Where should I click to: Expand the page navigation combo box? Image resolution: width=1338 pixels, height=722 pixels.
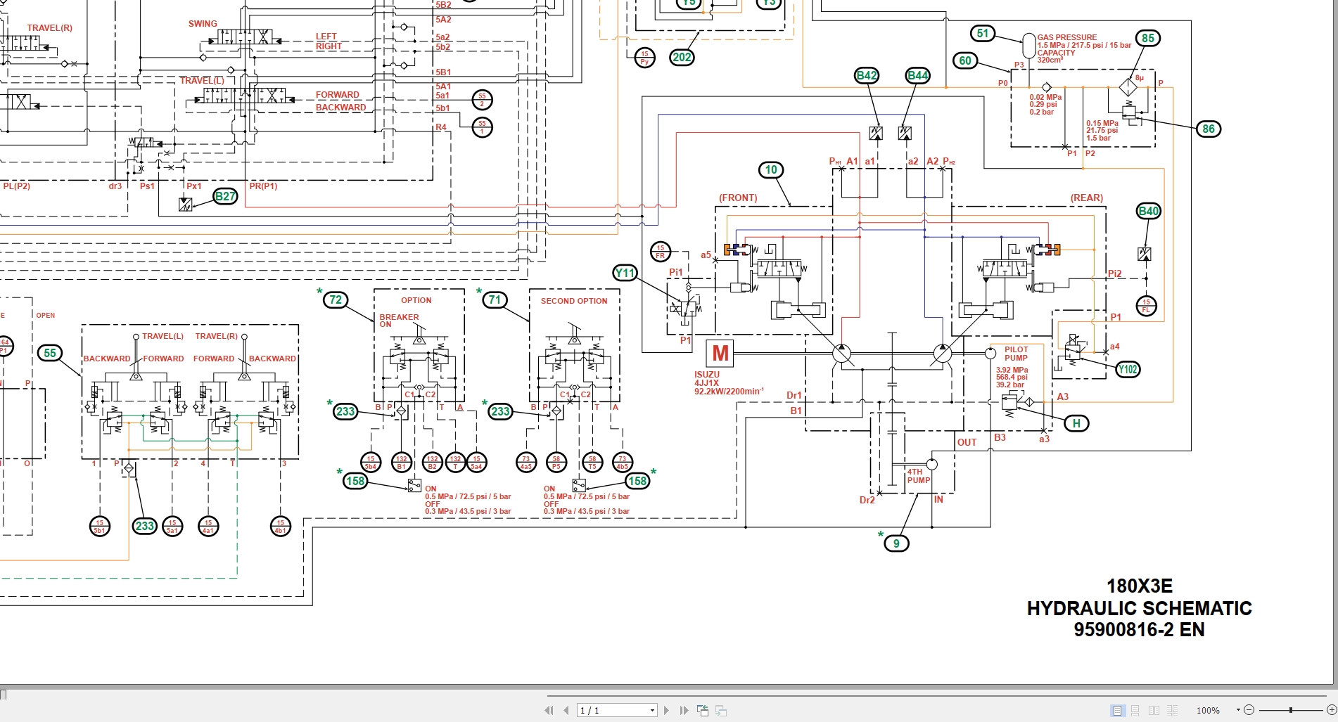click(651, 710)
